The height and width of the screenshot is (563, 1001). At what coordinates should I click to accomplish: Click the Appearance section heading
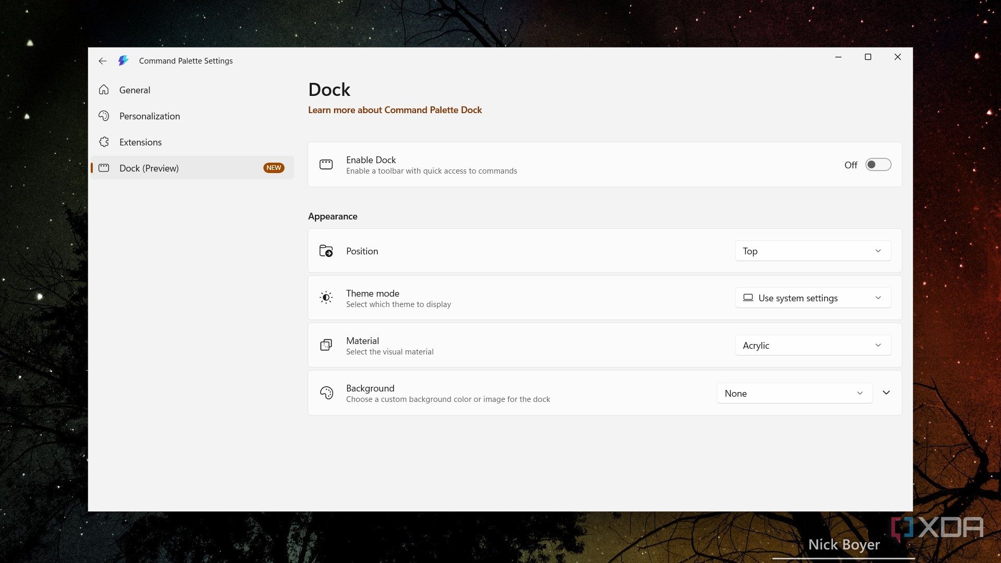tap(333, 216)
